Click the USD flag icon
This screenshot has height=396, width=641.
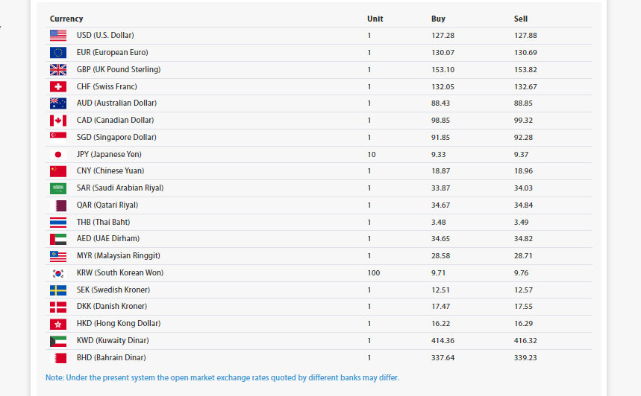click(58, 35)
